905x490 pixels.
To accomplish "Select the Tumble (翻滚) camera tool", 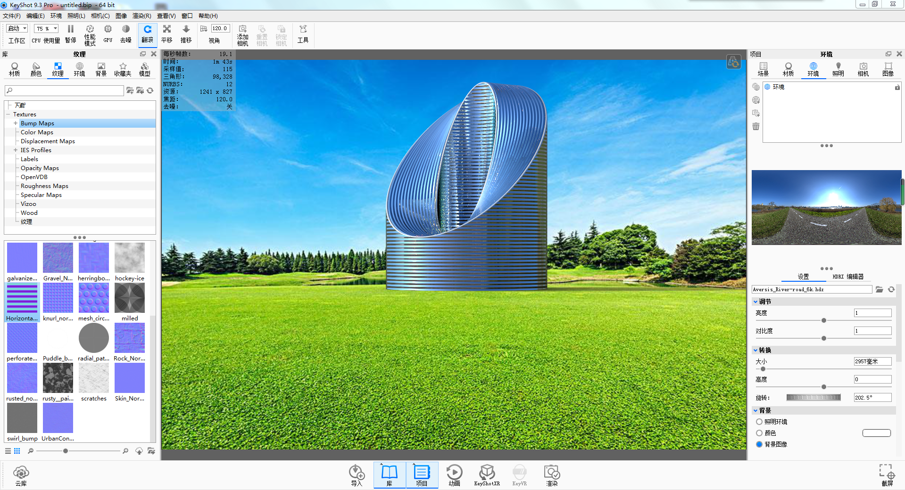I will (148, 34).
